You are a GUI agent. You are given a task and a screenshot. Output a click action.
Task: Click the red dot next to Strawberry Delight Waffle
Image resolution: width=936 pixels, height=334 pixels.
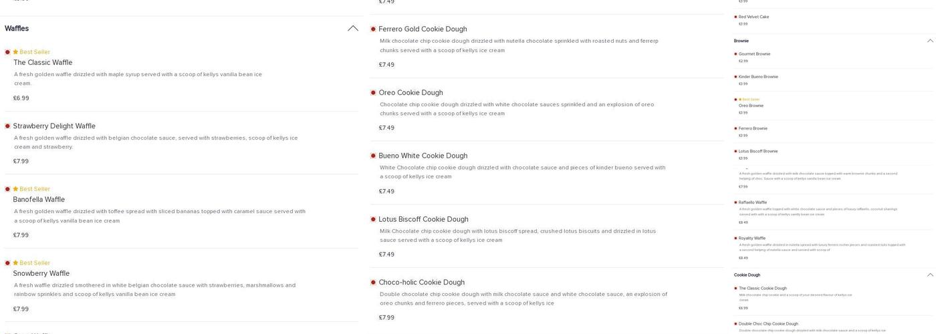(7, 126)
